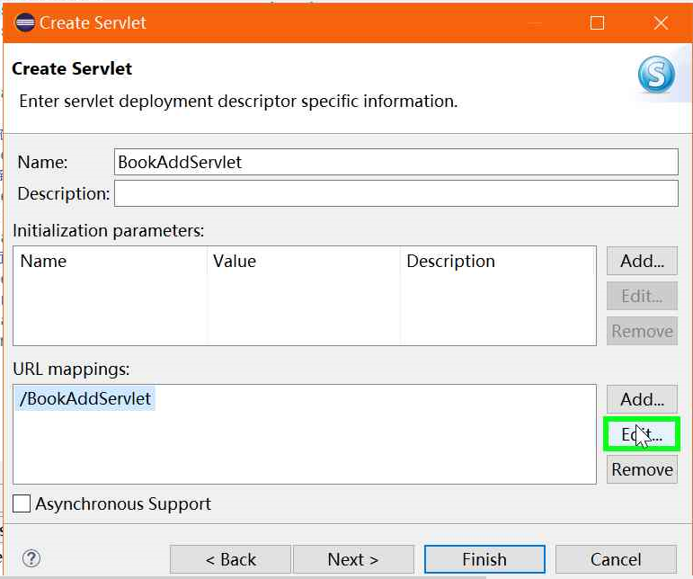Image resolution: width=693 pixels, height=579 pixels.
Task: Focus the Description input field
Action: click(x=395, y=193)
